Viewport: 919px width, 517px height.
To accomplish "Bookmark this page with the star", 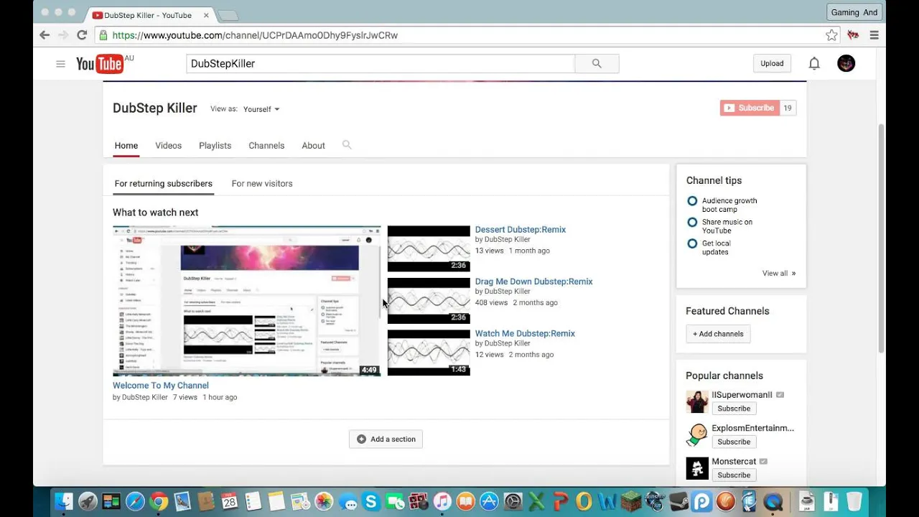I will point(831,35).
